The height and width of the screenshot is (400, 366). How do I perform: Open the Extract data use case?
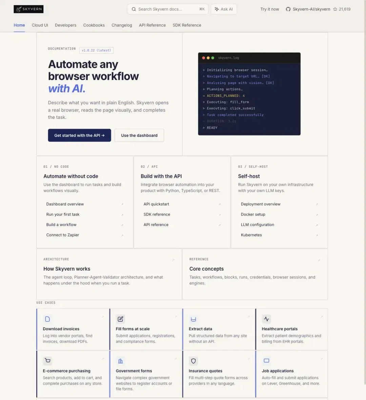click(x=219, y=329)
